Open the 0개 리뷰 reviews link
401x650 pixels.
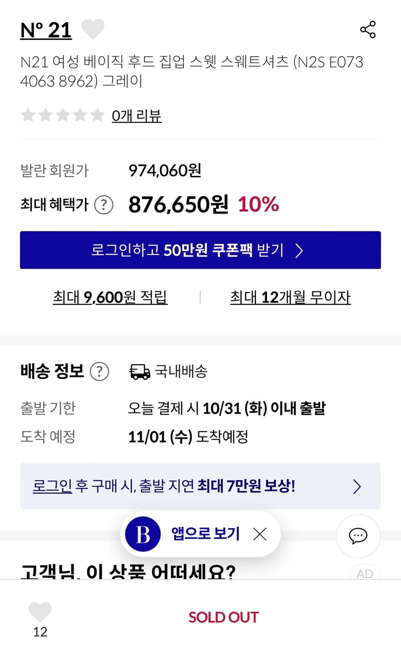point(137,115)
